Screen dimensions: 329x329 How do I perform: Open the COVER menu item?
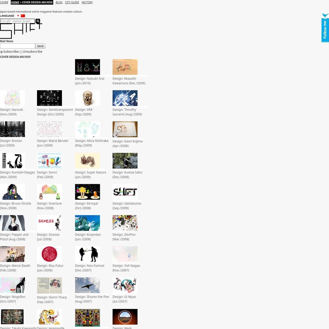pyautogui.click(x=4, y=2)
